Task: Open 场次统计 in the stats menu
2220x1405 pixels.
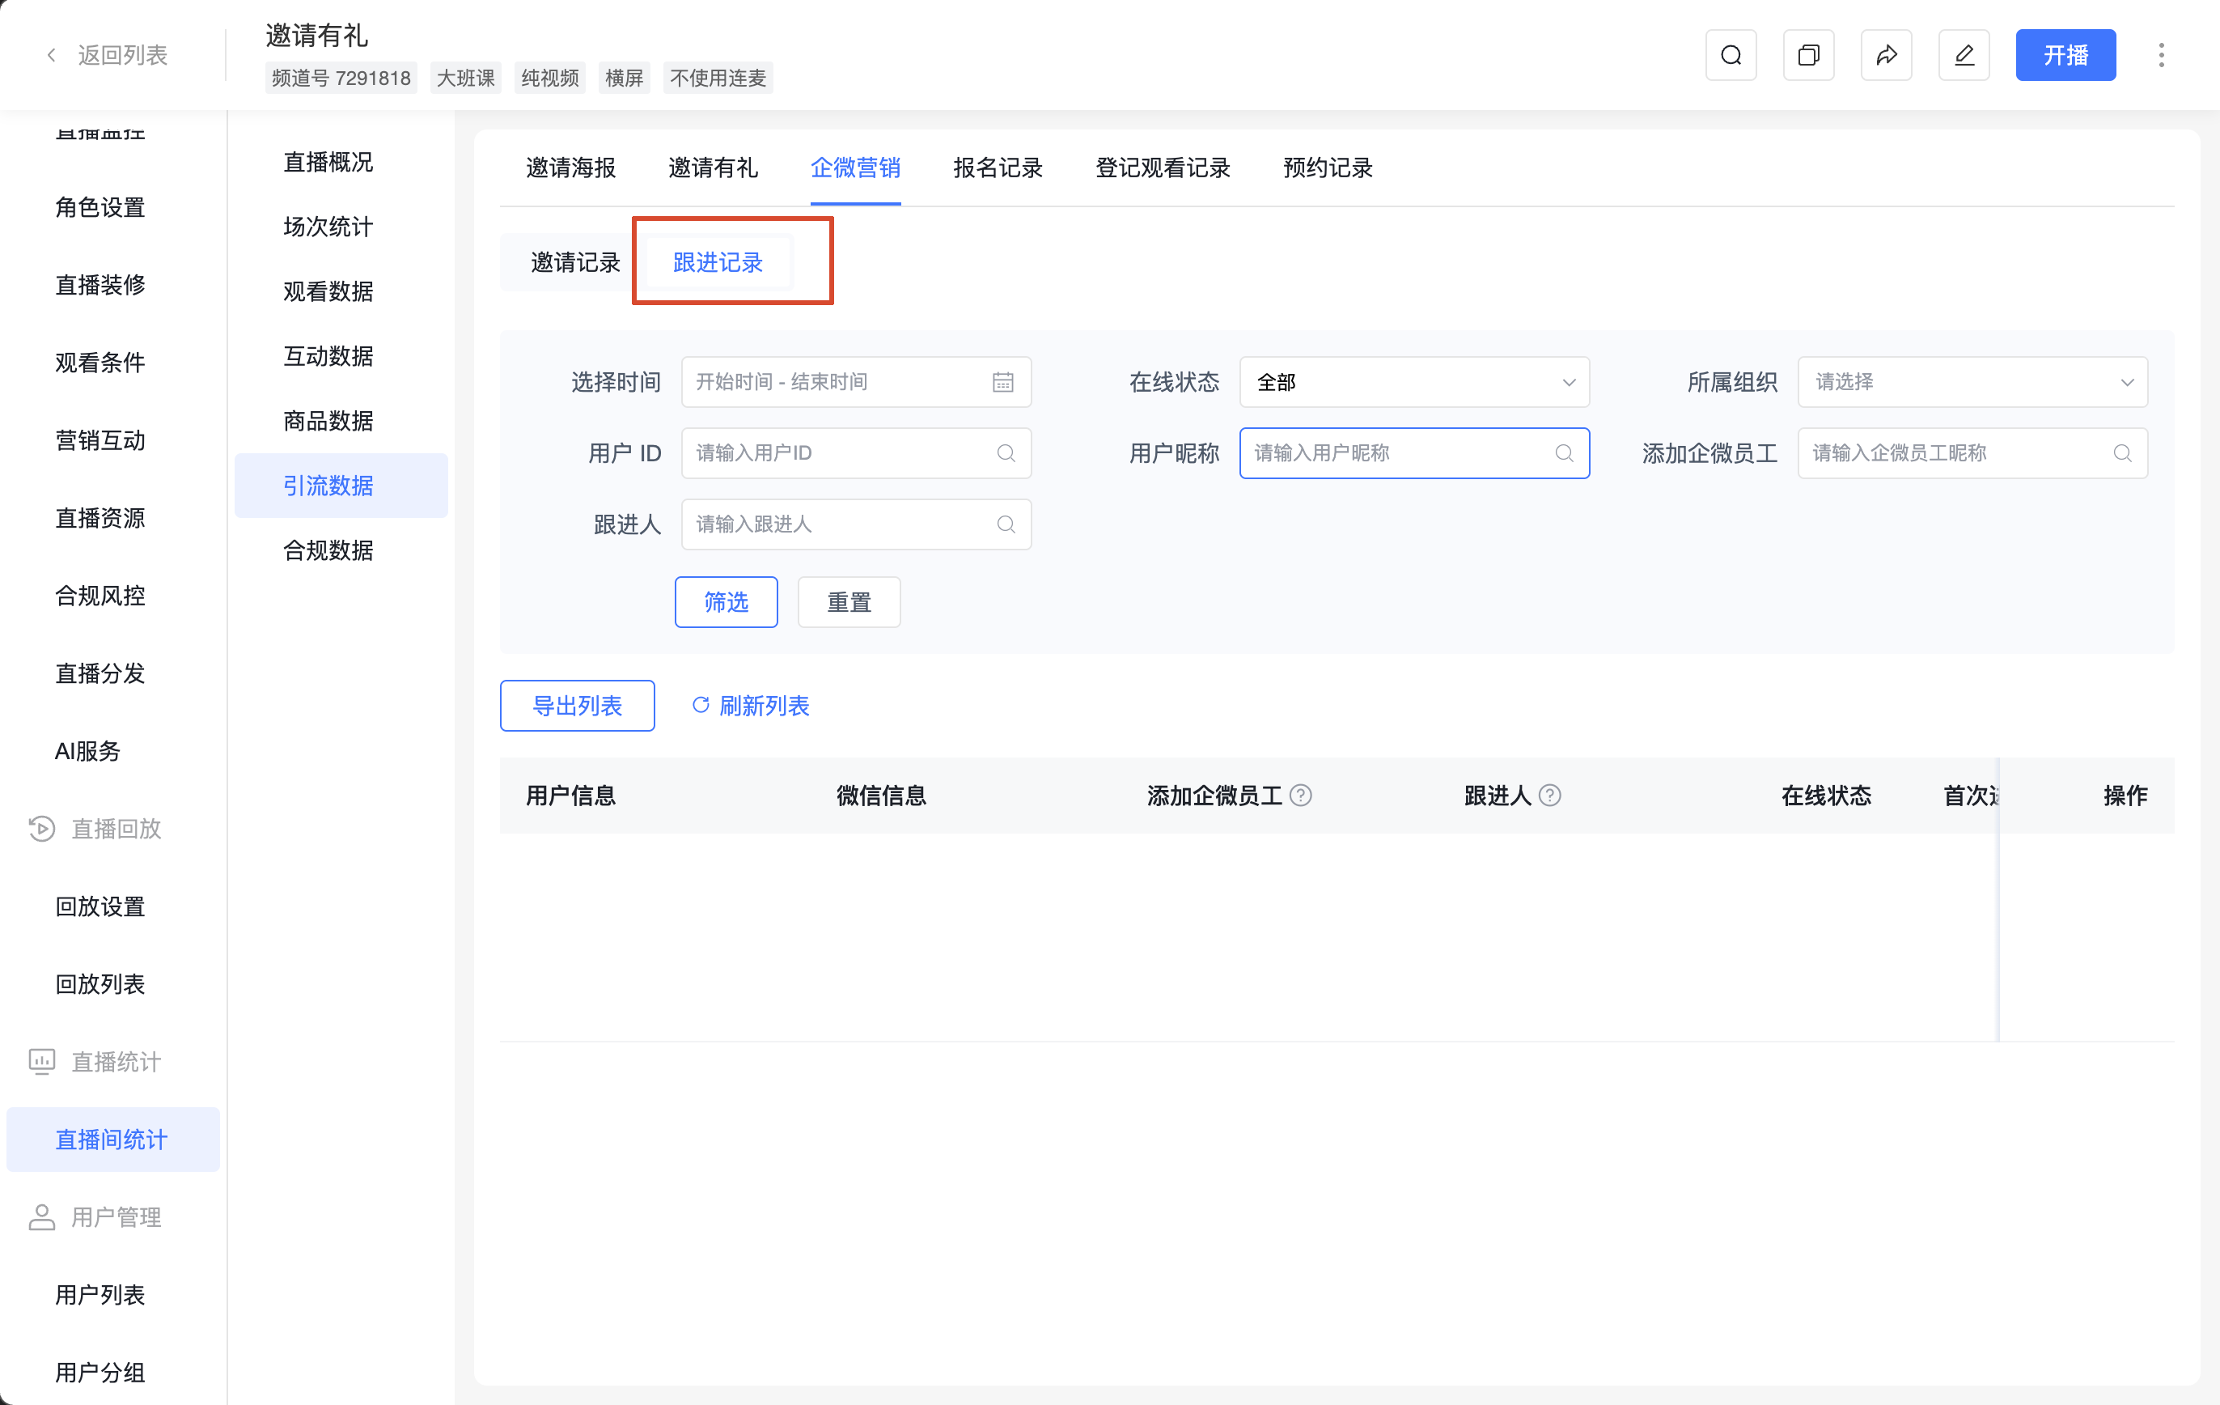Action: (328, 227)
